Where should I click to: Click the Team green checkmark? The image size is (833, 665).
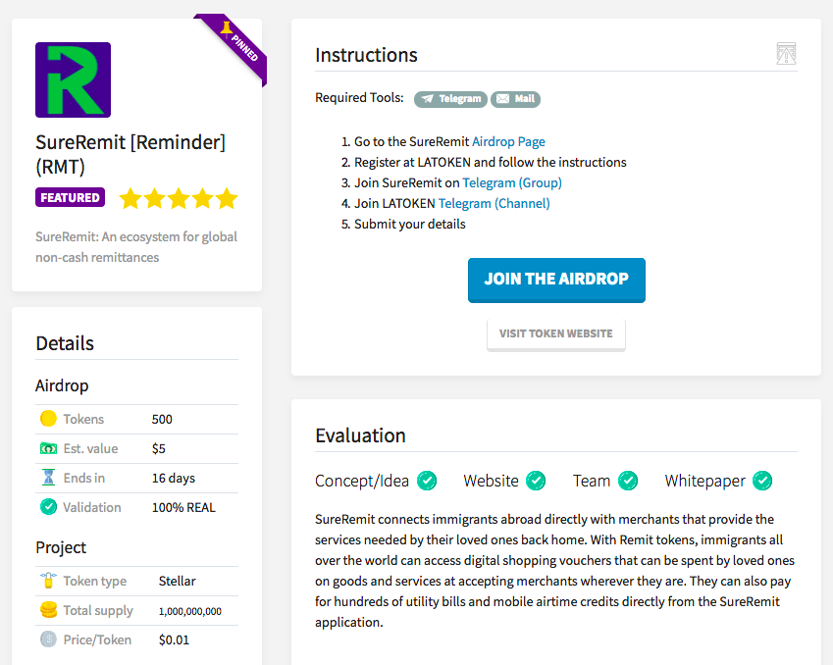(x=628, y=481)
